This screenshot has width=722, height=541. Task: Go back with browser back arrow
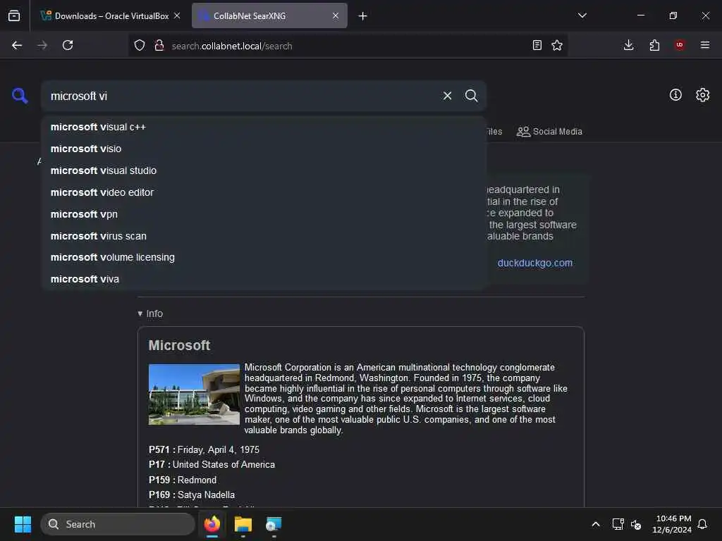point(17,45)
